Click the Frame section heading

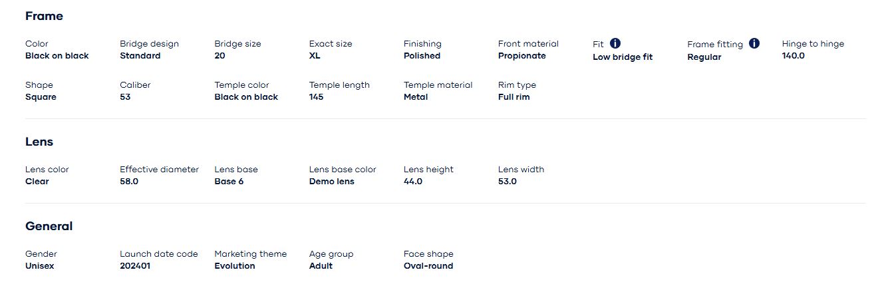(x=44, y=16)
